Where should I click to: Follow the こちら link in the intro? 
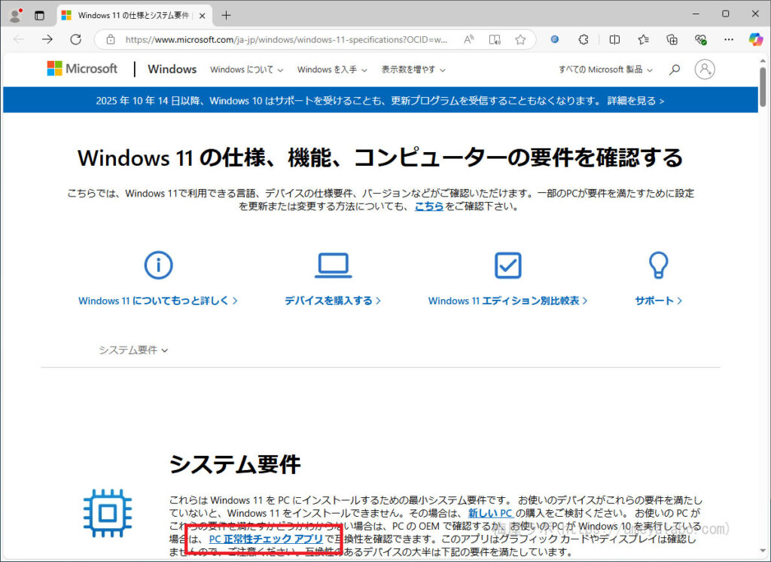tap(428, 206)
